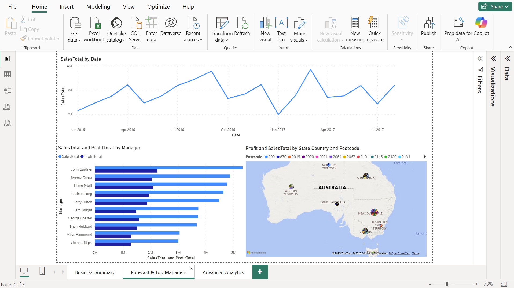This screenshot has width=514, height=288.
Task: Open Table view from the left sidebar
Action: tap(7, 75)
